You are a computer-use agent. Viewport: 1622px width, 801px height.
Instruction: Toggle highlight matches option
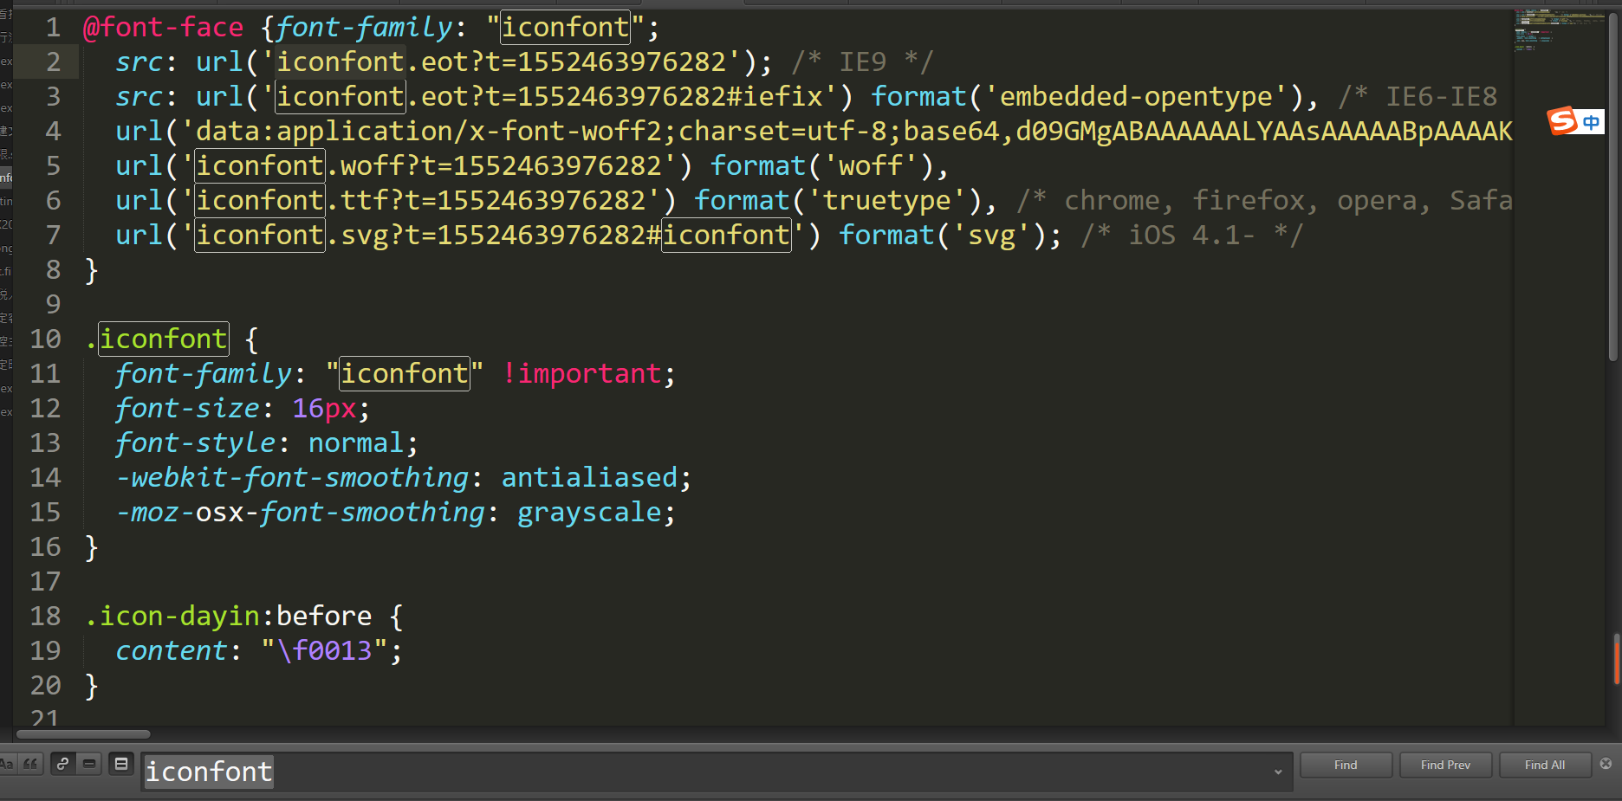[x=121, y=764]
